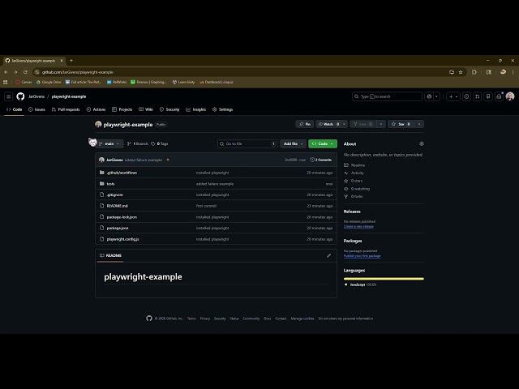519x389 pixels.
Task: Open the 0 forks link
Action: coord(354,196)
